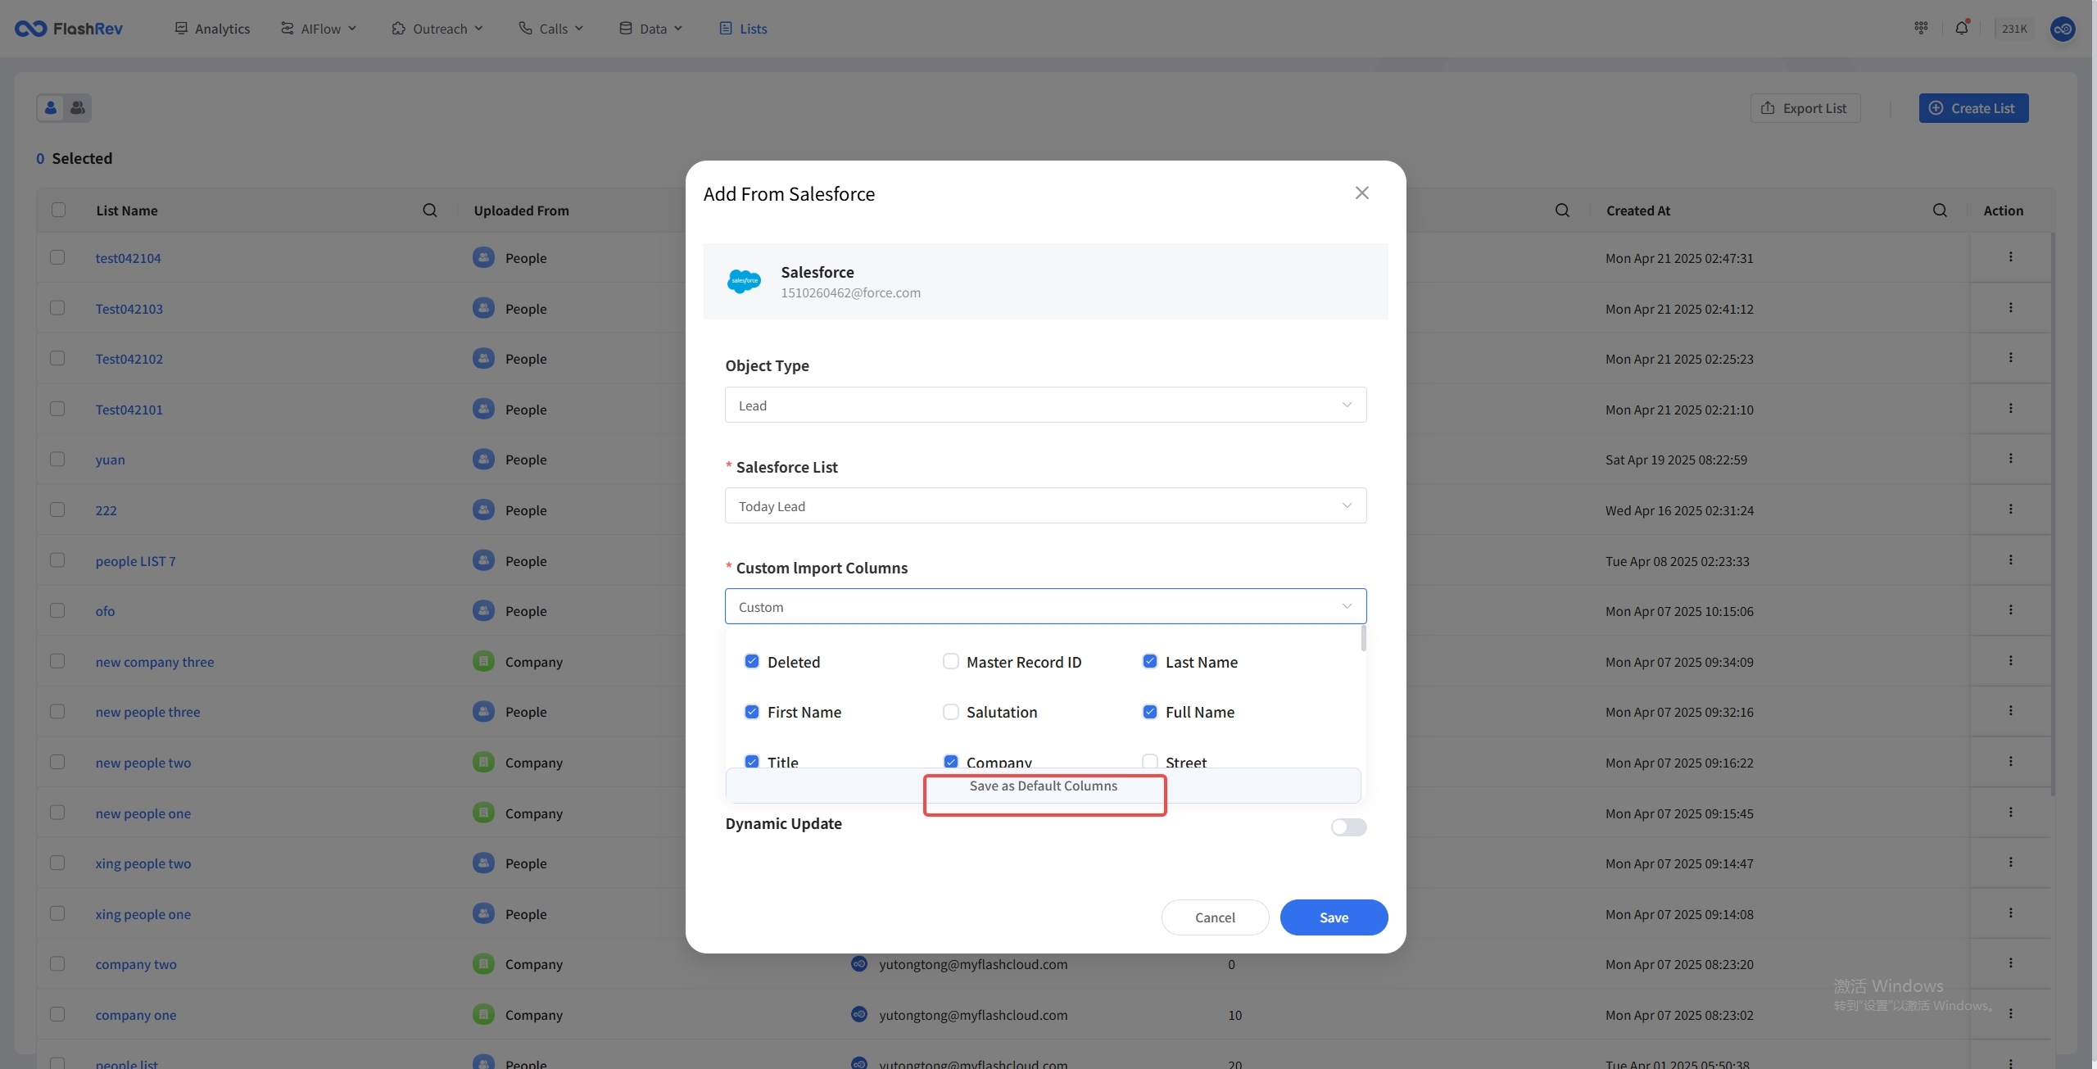Close the Add From Salesforce dialog
The width and height of the screenshot is (2097, 1069).
pos(1361,193)
